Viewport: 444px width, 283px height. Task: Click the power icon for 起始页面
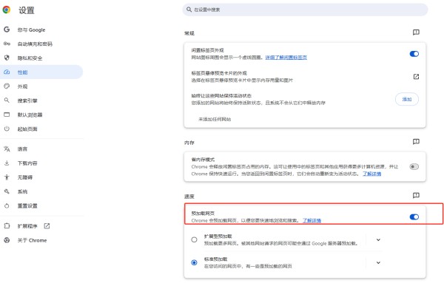pyautogui.click(x=7, y=129)
